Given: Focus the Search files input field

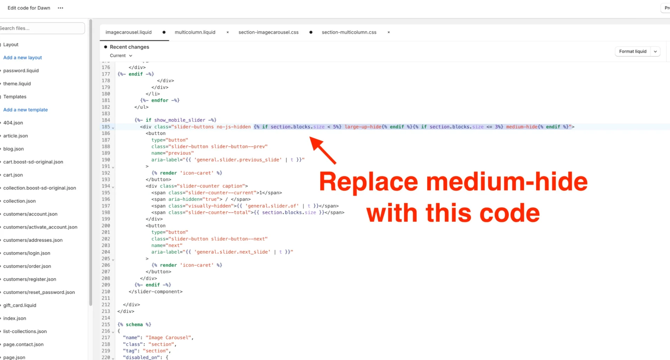Looking at the screenshot, I should point(41,28).
